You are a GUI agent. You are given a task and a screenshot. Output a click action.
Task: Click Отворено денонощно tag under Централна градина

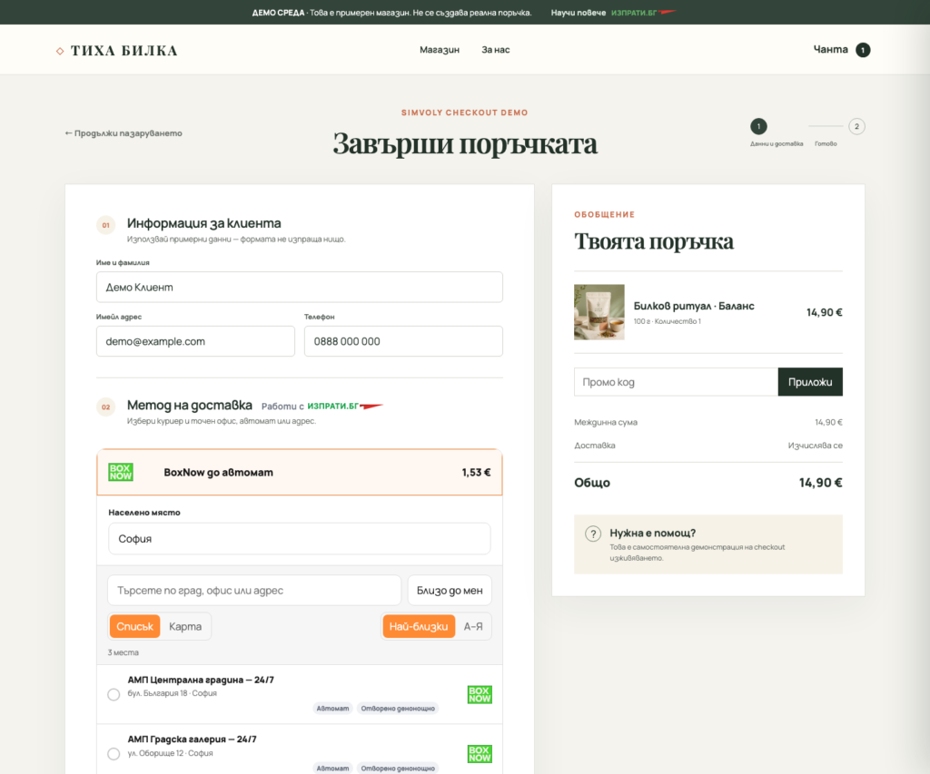(x=398, y=709)
